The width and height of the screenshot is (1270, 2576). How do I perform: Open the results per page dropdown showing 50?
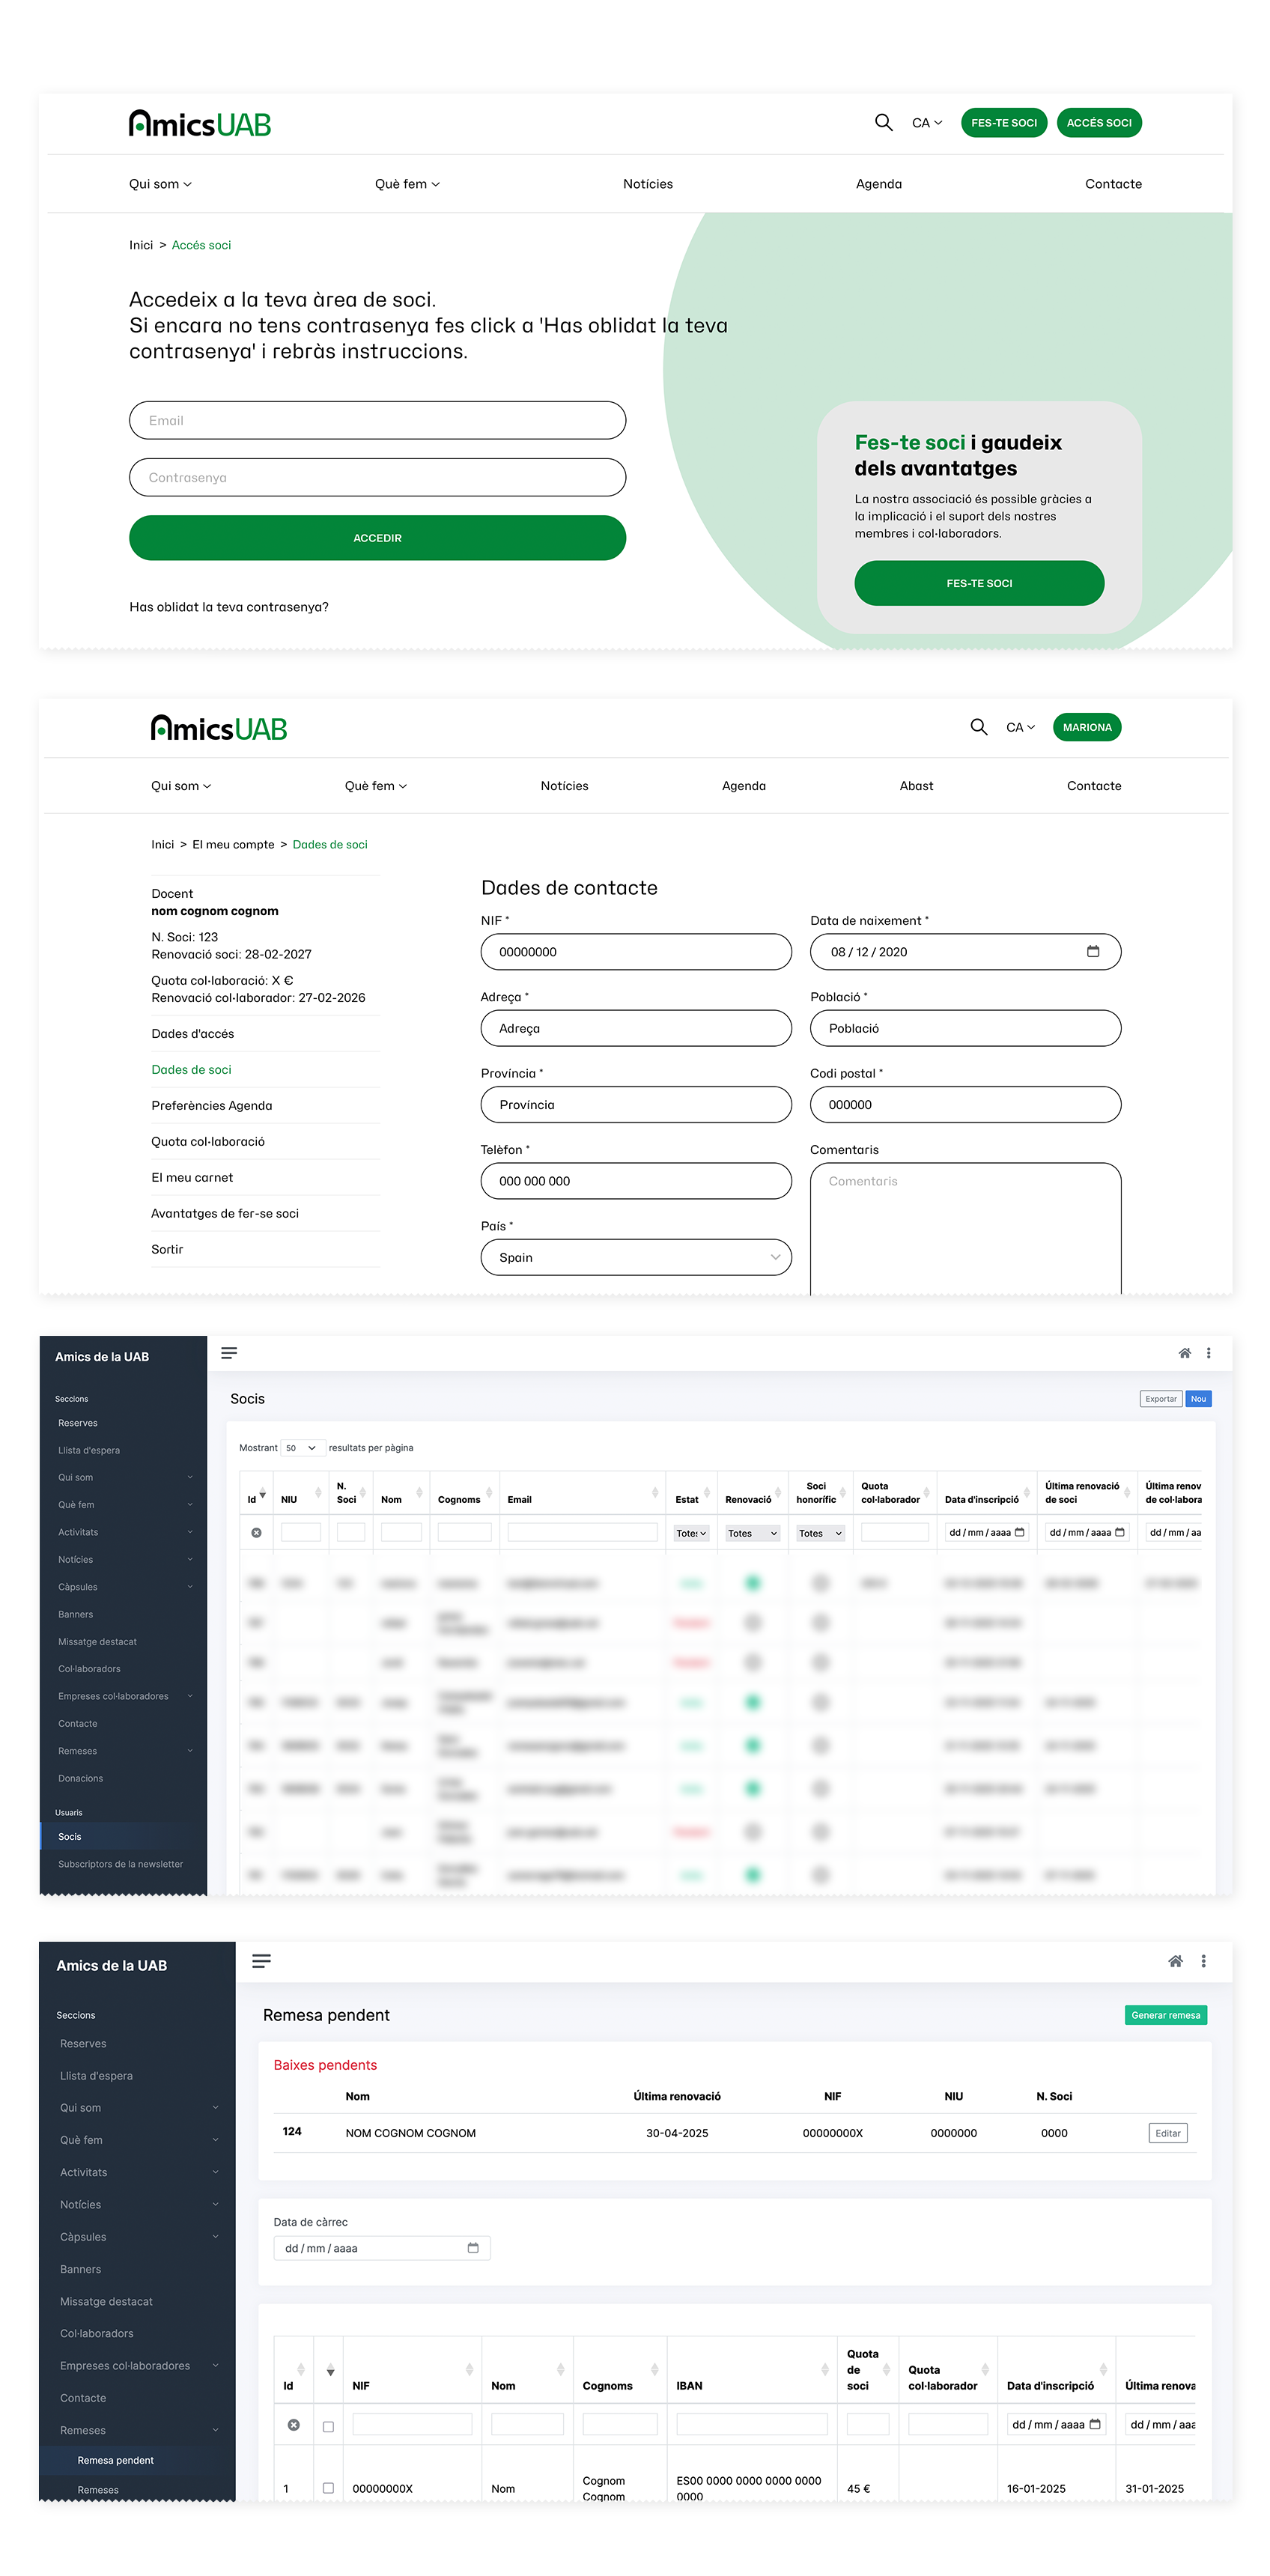(300, 1447)
